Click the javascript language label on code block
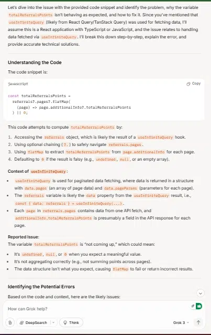Screen dimensions: 211x335 [x=18, y=84]
